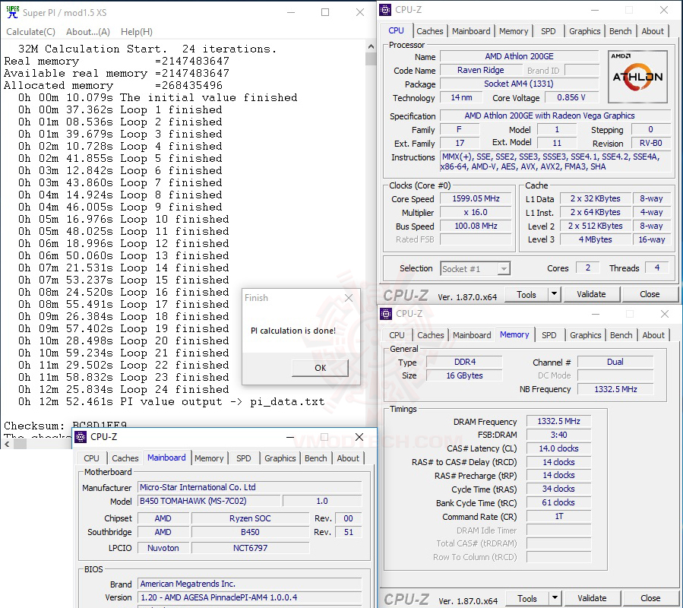Confirm PI calculation done with OK
Screen dimensions: 683x608
click(320, 368)
